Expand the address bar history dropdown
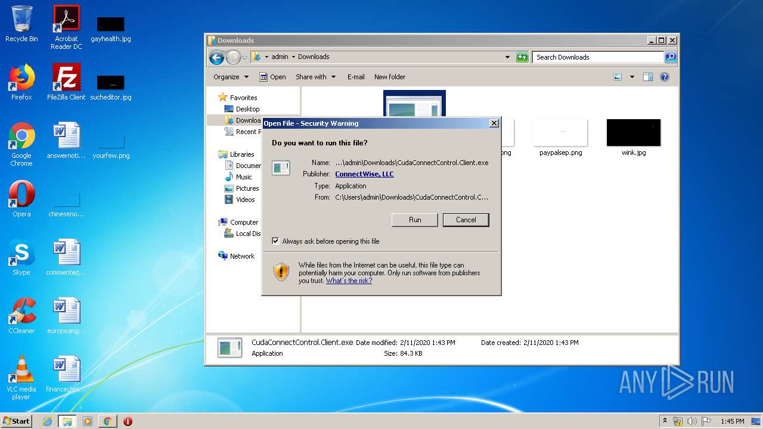This screenshot has width=763, height=429. 507,57
